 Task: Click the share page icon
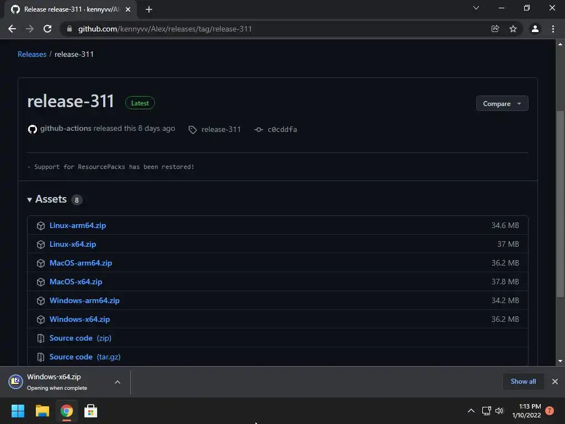[495, 29]
